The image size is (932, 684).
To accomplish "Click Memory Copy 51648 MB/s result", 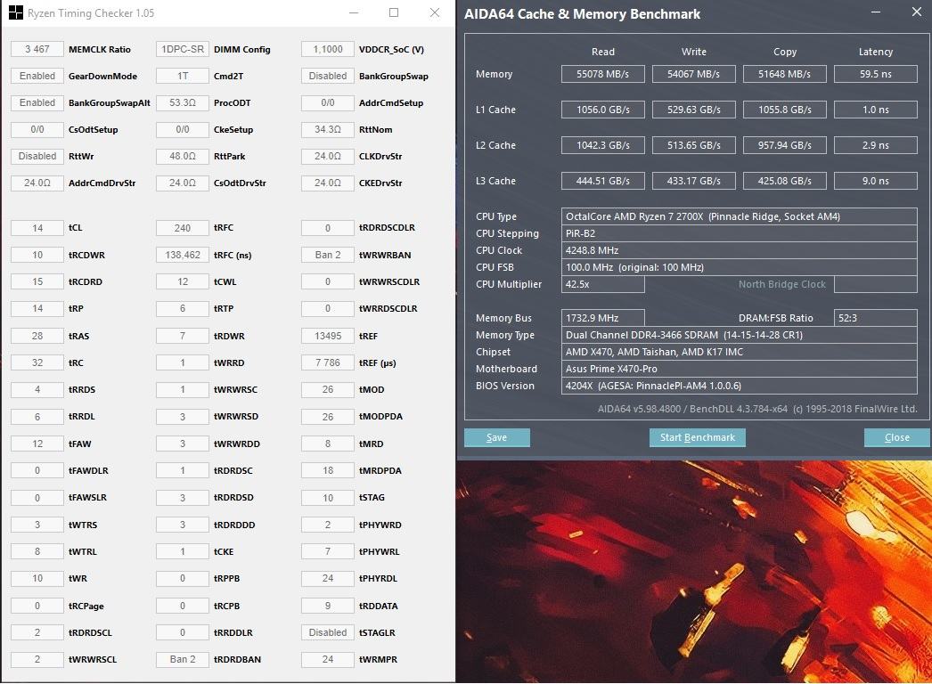I will pyautogui.click(x=785, y=74).
